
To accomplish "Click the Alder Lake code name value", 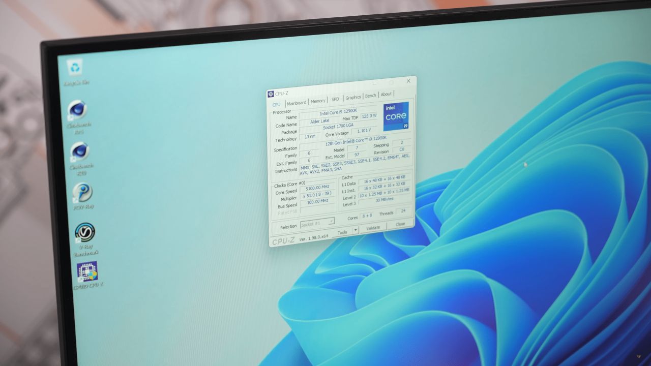I will [x=320, y=121].
